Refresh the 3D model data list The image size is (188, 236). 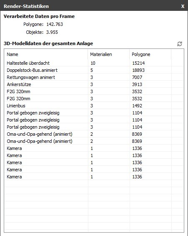coord(180,44)
